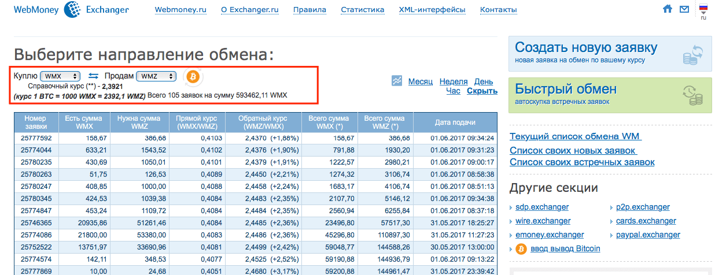Open sdp.exchanger section
Image resolution: width=726 pixels, height=275 pixels.
(542, 207)
